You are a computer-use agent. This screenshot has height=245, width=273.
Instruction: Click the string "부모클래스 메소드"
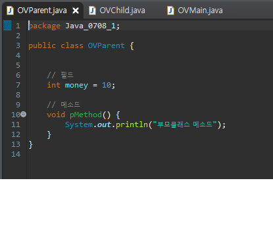click(x=185, y=124)
